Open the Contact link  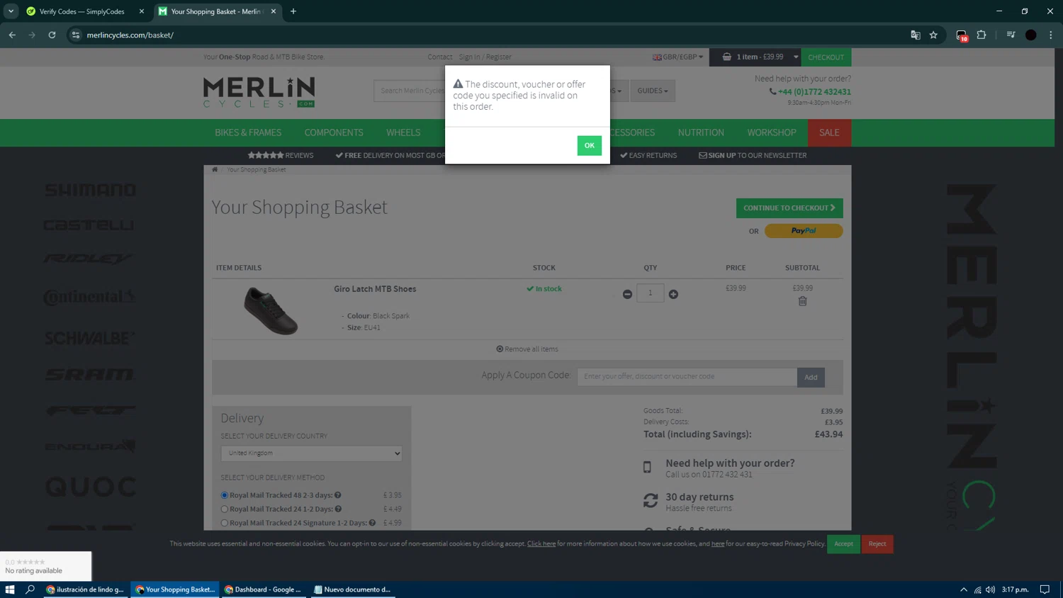pos(439,57)
